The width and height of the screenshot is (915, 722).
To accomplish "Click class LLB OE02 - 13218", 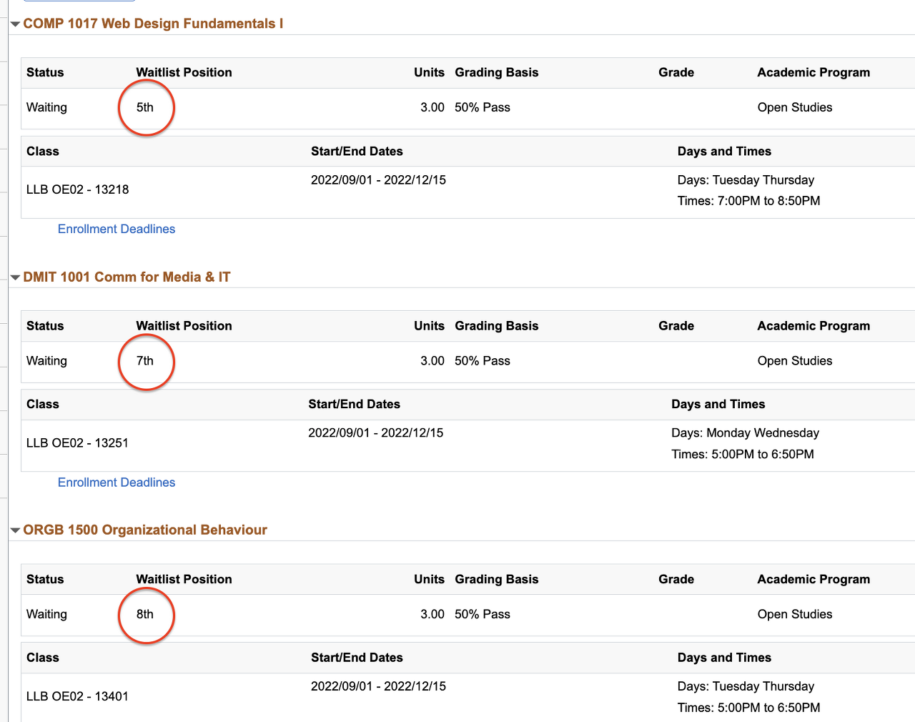I will [78, 189].
